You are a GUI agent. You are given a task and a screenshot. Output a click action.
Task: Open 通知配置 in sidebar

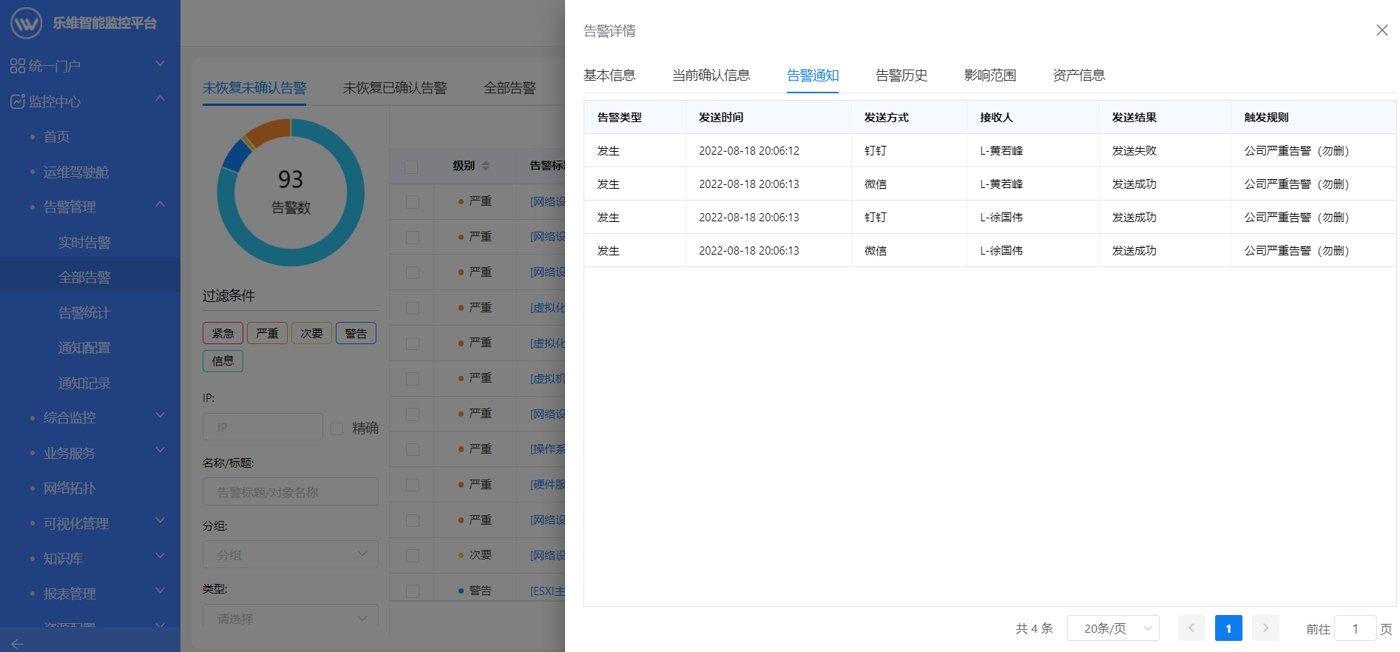point(84,348)
